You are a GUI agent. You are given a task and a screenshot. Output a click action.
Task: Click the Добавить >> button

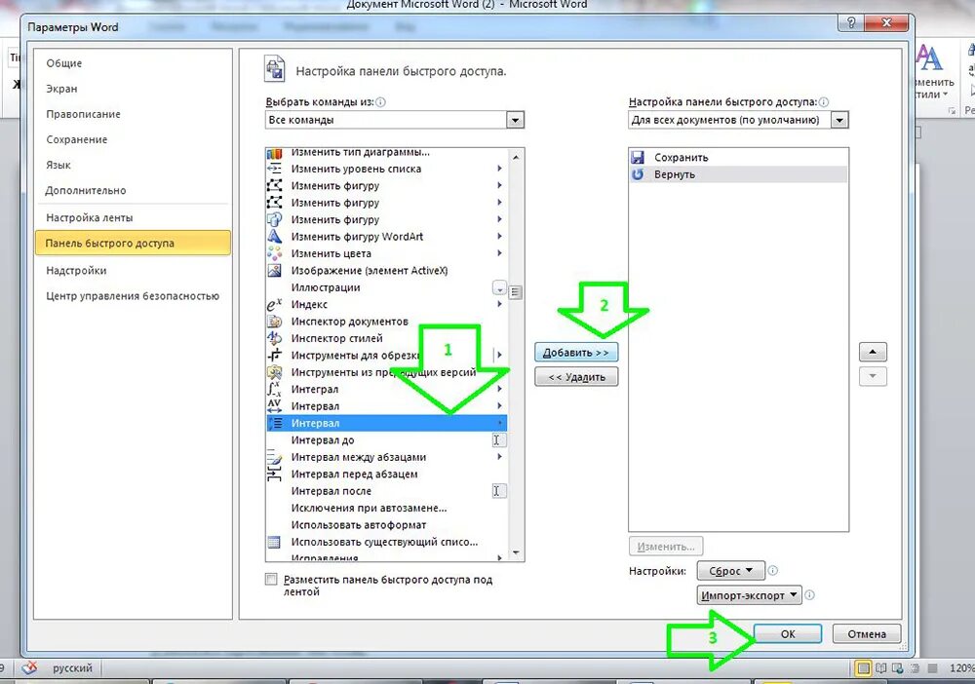coord(576,353)
